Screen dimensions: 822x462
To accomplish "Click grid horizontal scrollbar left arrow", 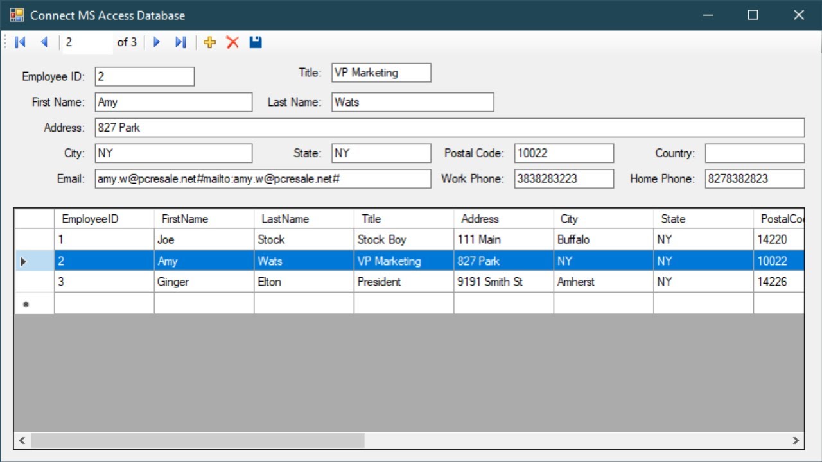I will point(22,440).
